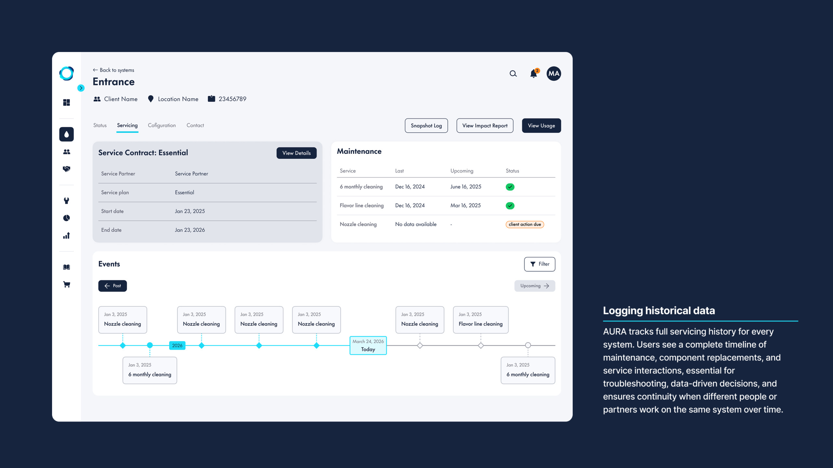
Task: Open notifications via the bell icon
Action: point(534,73)
